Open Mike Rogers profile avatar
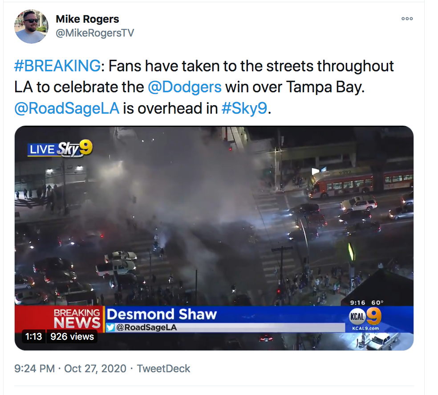 click(31, 27)
